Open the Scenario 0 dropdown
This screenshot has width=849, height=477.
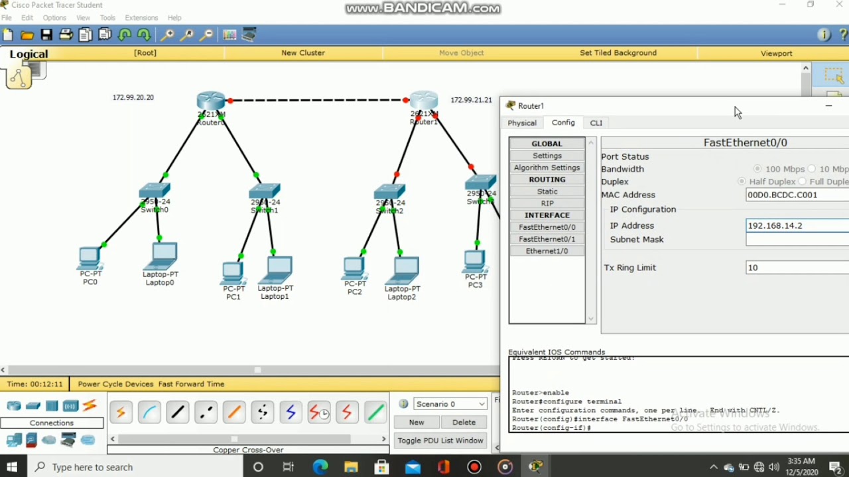pos(450,404)
